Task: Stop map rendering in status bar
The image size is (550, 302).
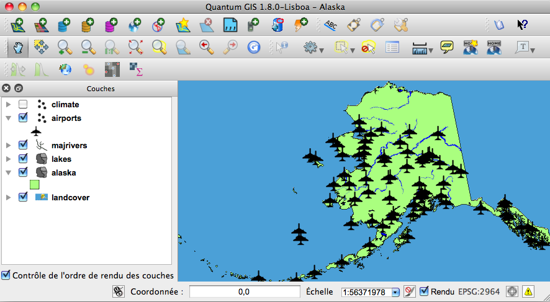Action: 409,291
